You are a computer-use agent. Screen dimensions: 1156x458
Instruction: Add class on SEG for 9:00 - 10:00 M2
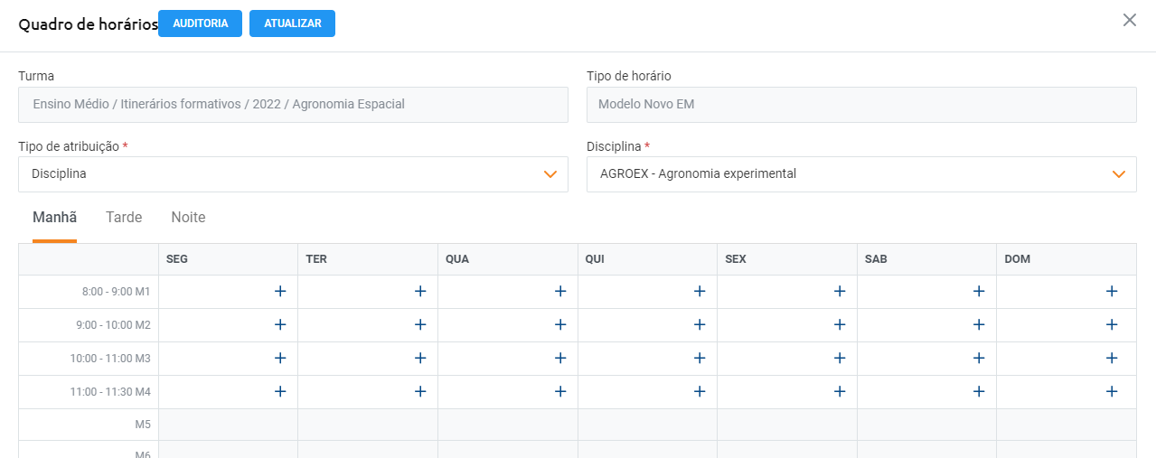(280, 324)
